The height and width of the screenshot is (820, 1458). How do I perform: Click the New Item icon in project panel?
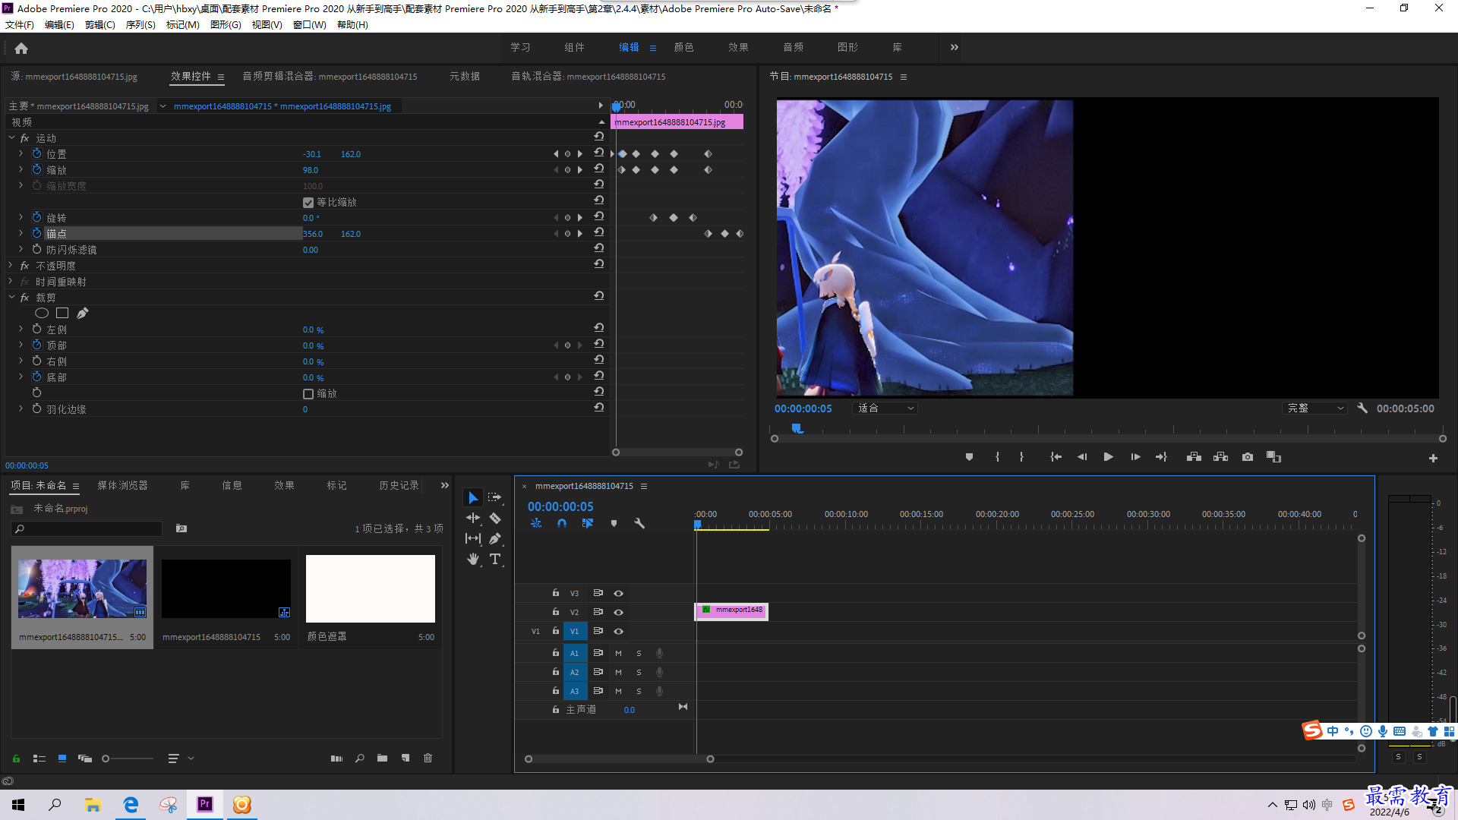pos(406,758)
